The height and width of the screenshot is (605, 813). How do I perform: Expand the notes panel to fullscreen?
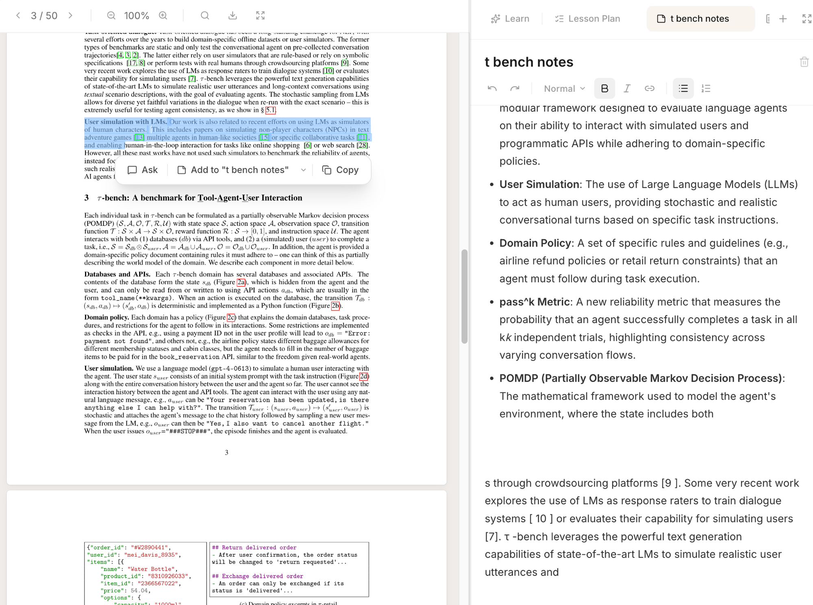pyautogui.click(x=806, y=19)
